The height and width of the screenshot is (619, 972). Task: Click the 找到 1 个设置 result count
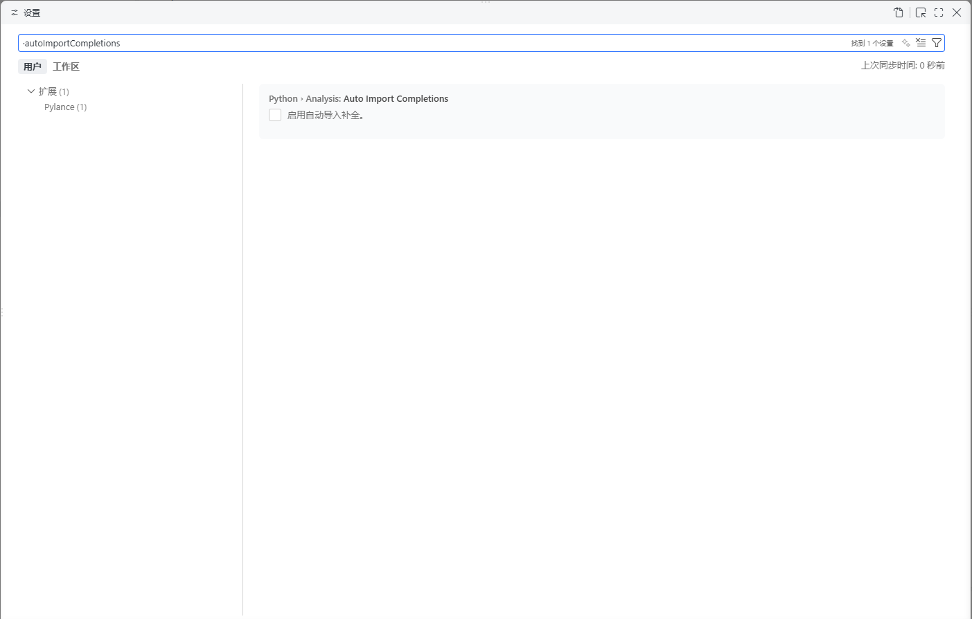coord(872,43)
